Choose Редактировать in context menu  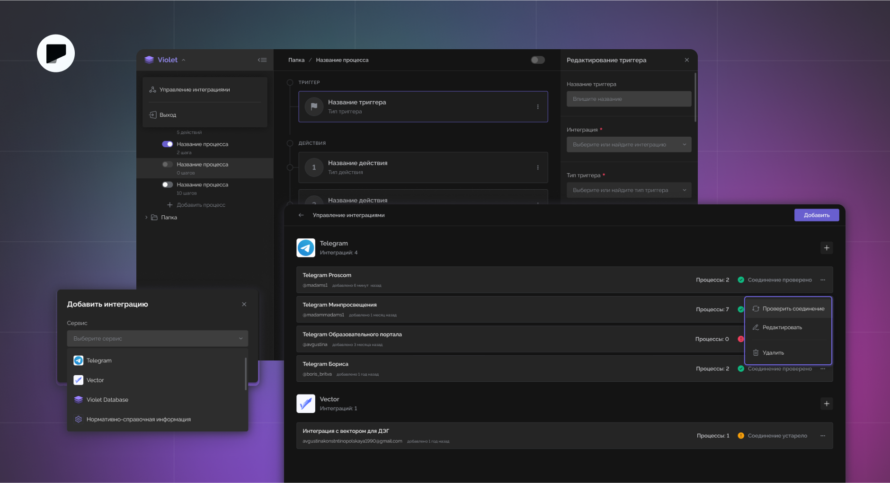pyautogui.click(x=788, y=327)
